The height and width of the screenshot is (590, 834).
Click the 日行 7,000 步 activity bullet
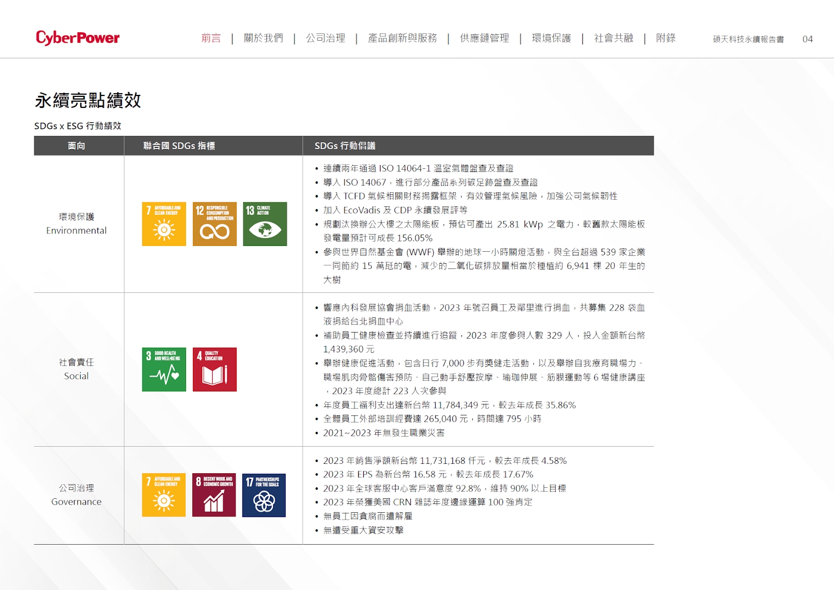pos(480,377)
